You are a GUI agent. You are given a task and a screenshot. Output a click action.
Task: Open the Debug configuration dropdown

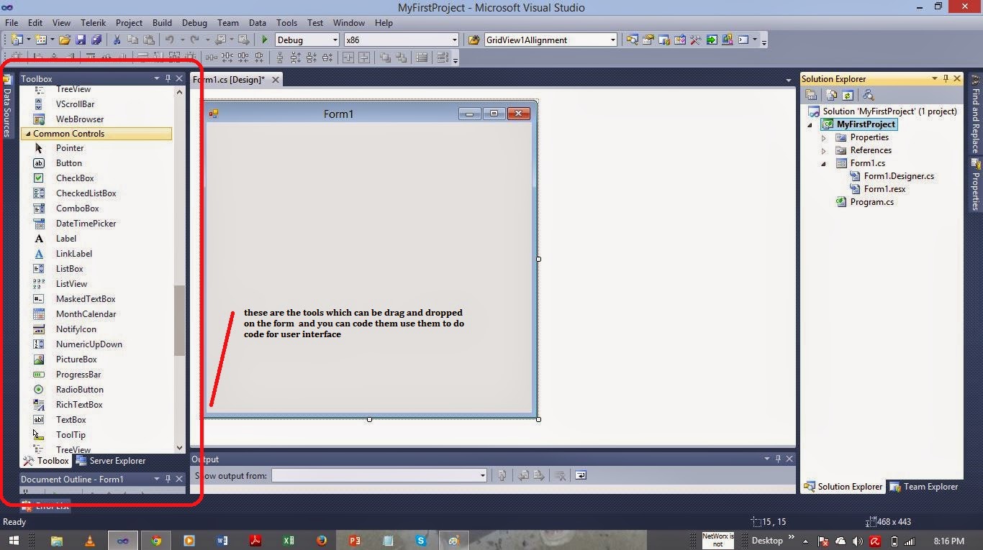coord(335,40)
